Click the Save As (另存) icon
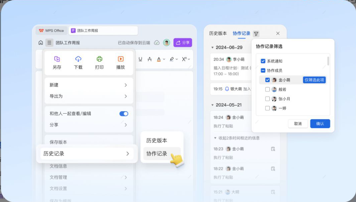Image resolution: width=356 pixels, height=202 pixels. tap(57, 59)
